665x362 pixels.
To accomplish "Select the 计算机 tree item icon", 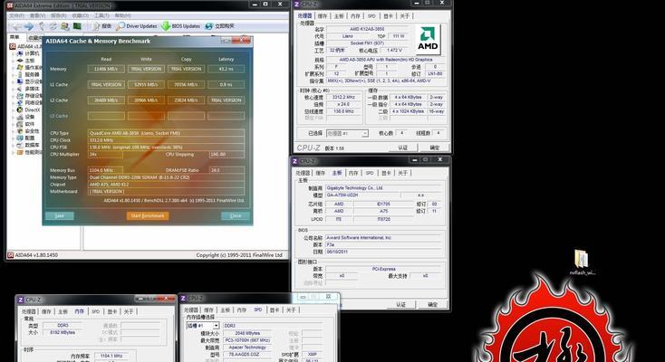I will pyautogui.click(x=20, y=53).
